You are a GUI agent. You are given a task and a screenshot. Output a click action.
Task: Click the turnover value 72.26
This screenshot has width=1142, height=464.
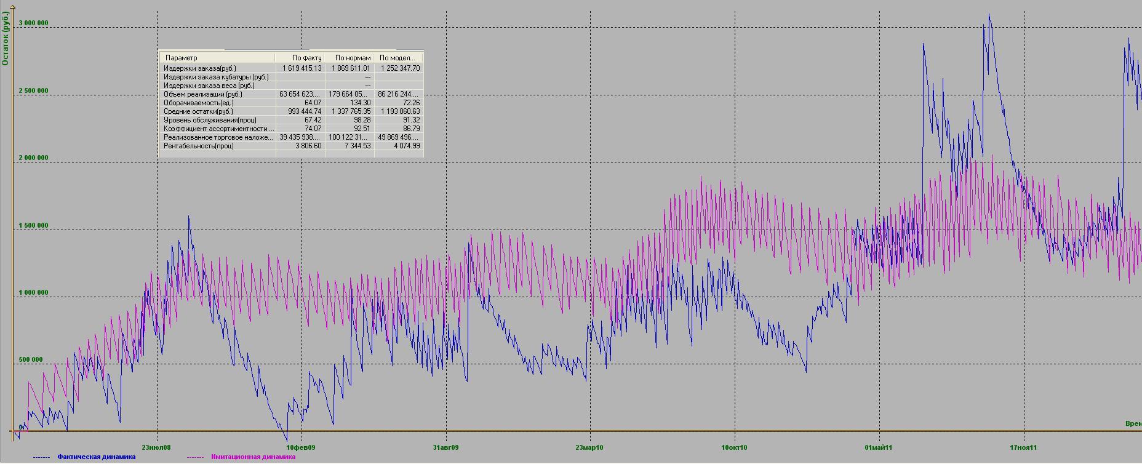(x=411, y=103)
